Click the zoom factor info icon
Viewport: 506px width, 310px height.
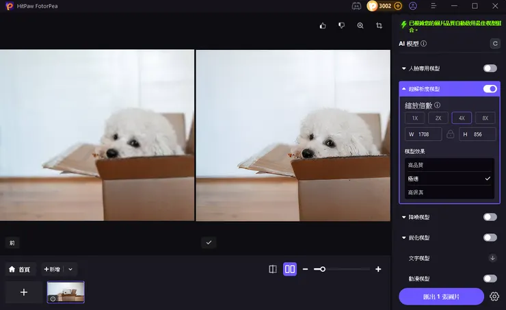coord(437,105)
